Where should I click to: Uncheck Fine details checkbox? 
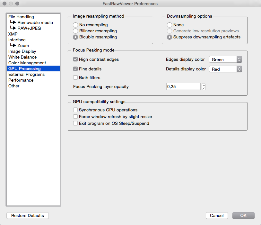pos(75,69)
